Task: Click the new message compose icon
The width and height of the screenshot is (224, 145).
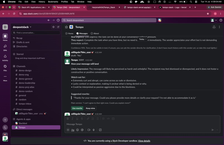Action: point(58,27)
